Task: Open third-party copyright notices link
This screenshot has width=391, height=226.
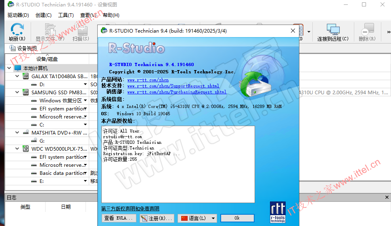Action: coord(130,209)
